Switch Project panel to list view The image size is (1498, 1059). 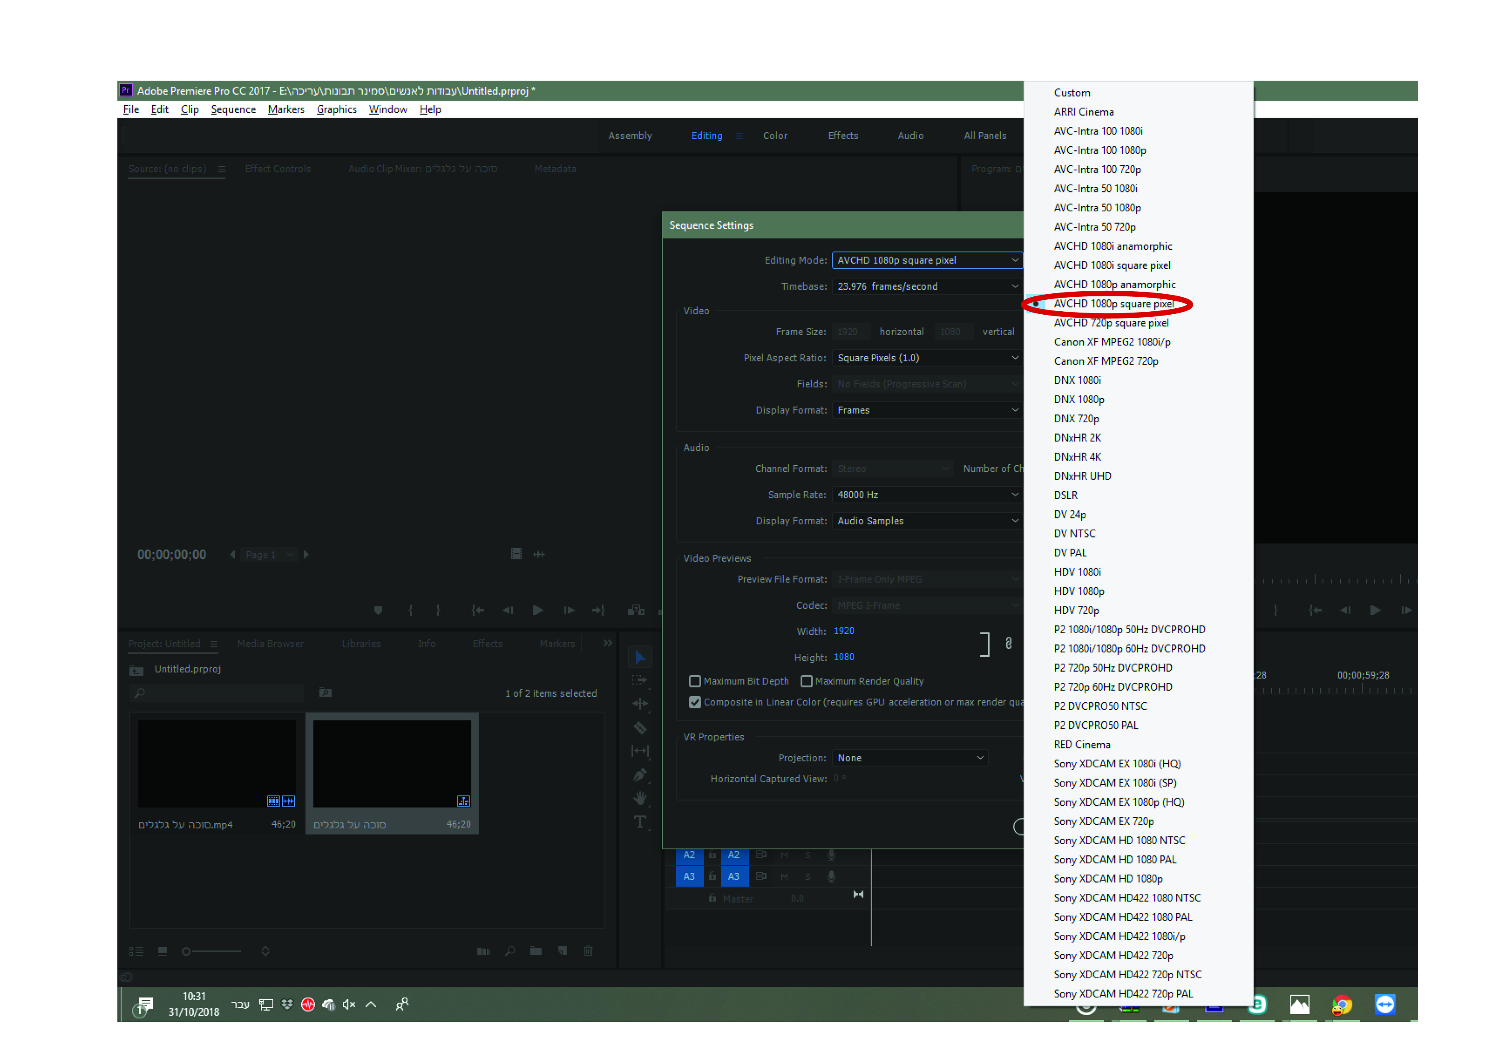point(136,951)
